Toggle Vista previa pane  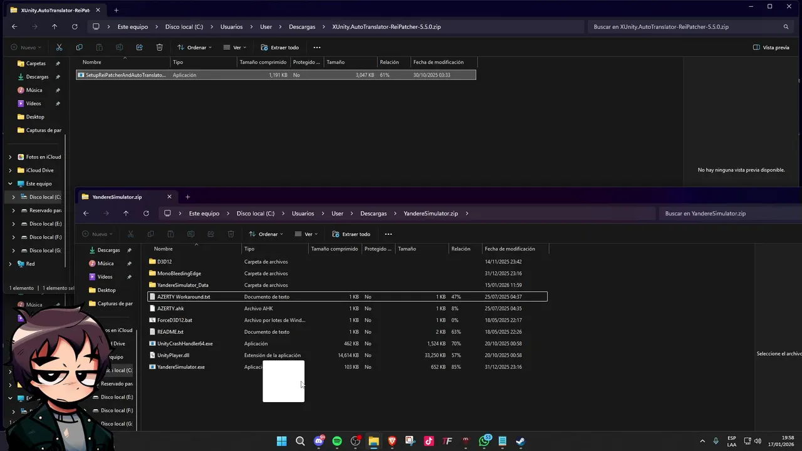(771, 48)
